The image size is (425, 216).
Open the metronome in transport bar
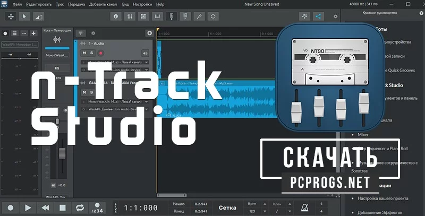(305, 208)
